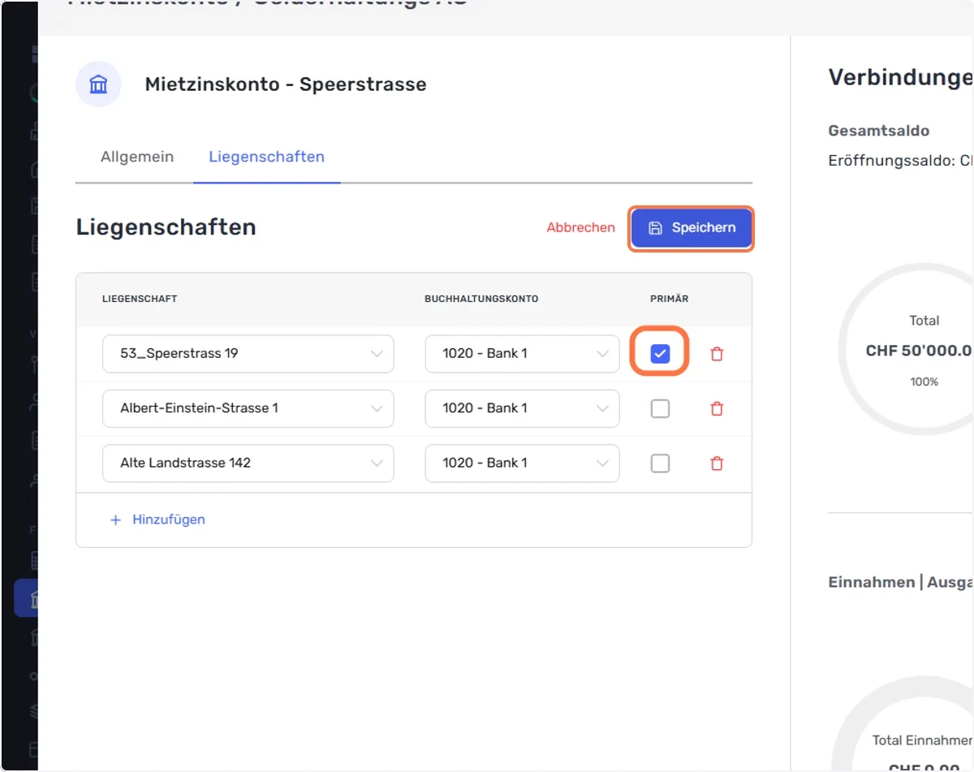The image size is (974, 772).
Task: Expand the Albert-Einstein-Strasse 1 property dropdown
Action: tap(248, 408)
